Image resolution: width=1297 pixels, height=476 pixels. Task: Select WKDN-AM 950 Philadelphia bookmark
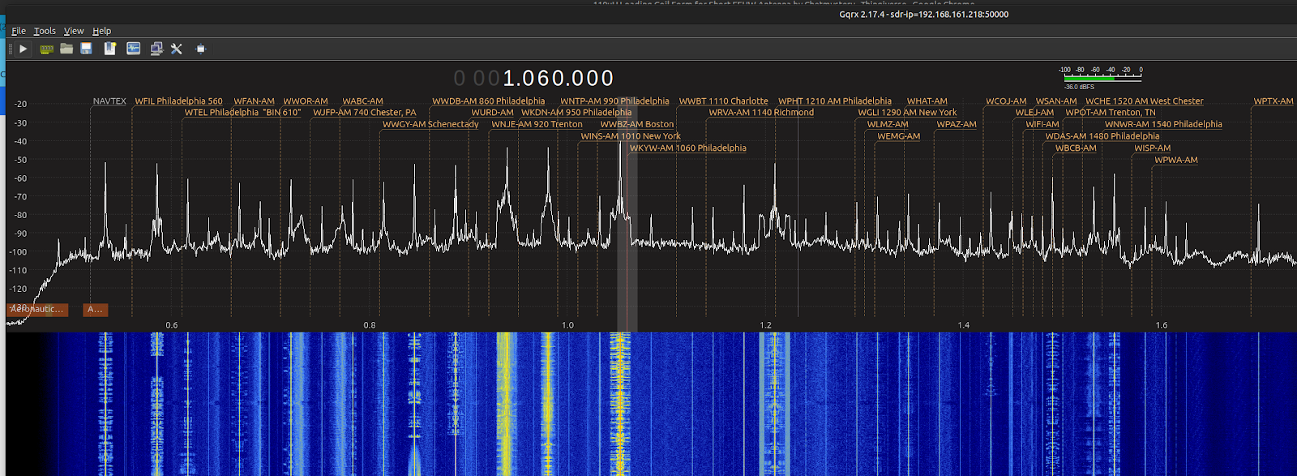click(x=576, y=113)
